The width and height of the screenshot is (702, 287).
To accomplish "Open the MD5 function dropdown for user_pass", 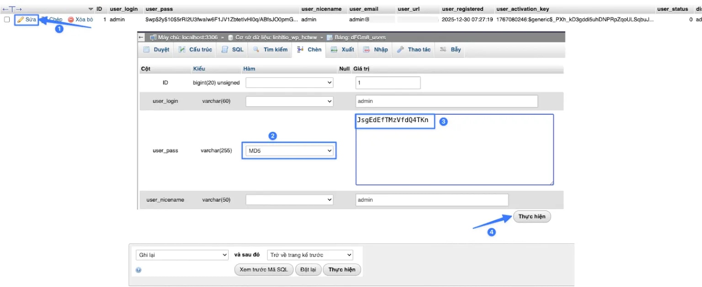I will pos(289,151).
